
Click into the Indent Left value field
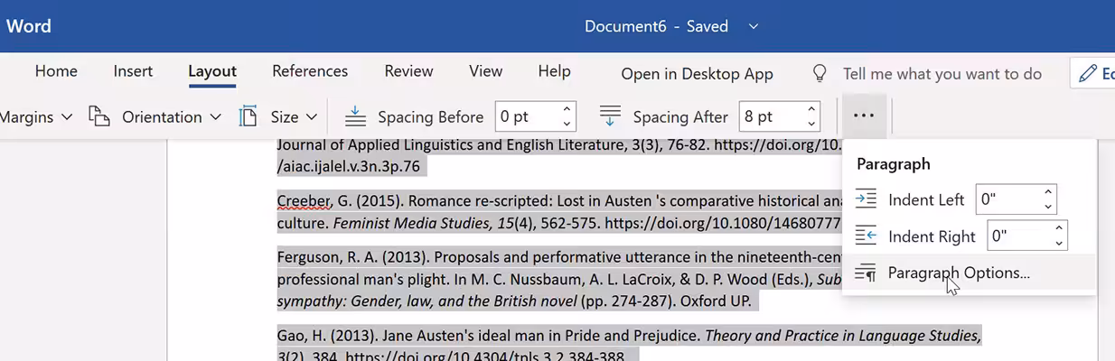click(x=1007, y=199)
